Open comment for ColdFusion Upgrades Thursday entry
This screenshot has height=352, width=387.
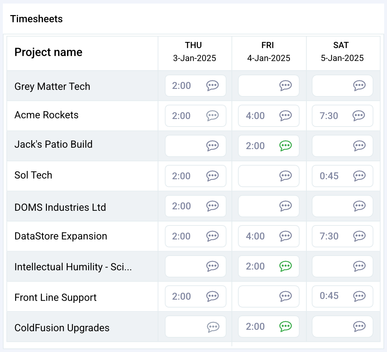(x=213, y=326)
